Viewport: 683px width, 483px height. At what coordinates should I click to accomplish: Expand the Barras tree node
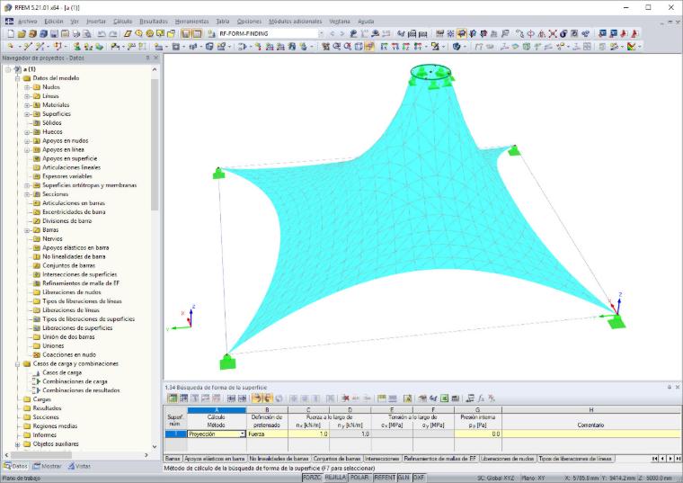point(27,230)
